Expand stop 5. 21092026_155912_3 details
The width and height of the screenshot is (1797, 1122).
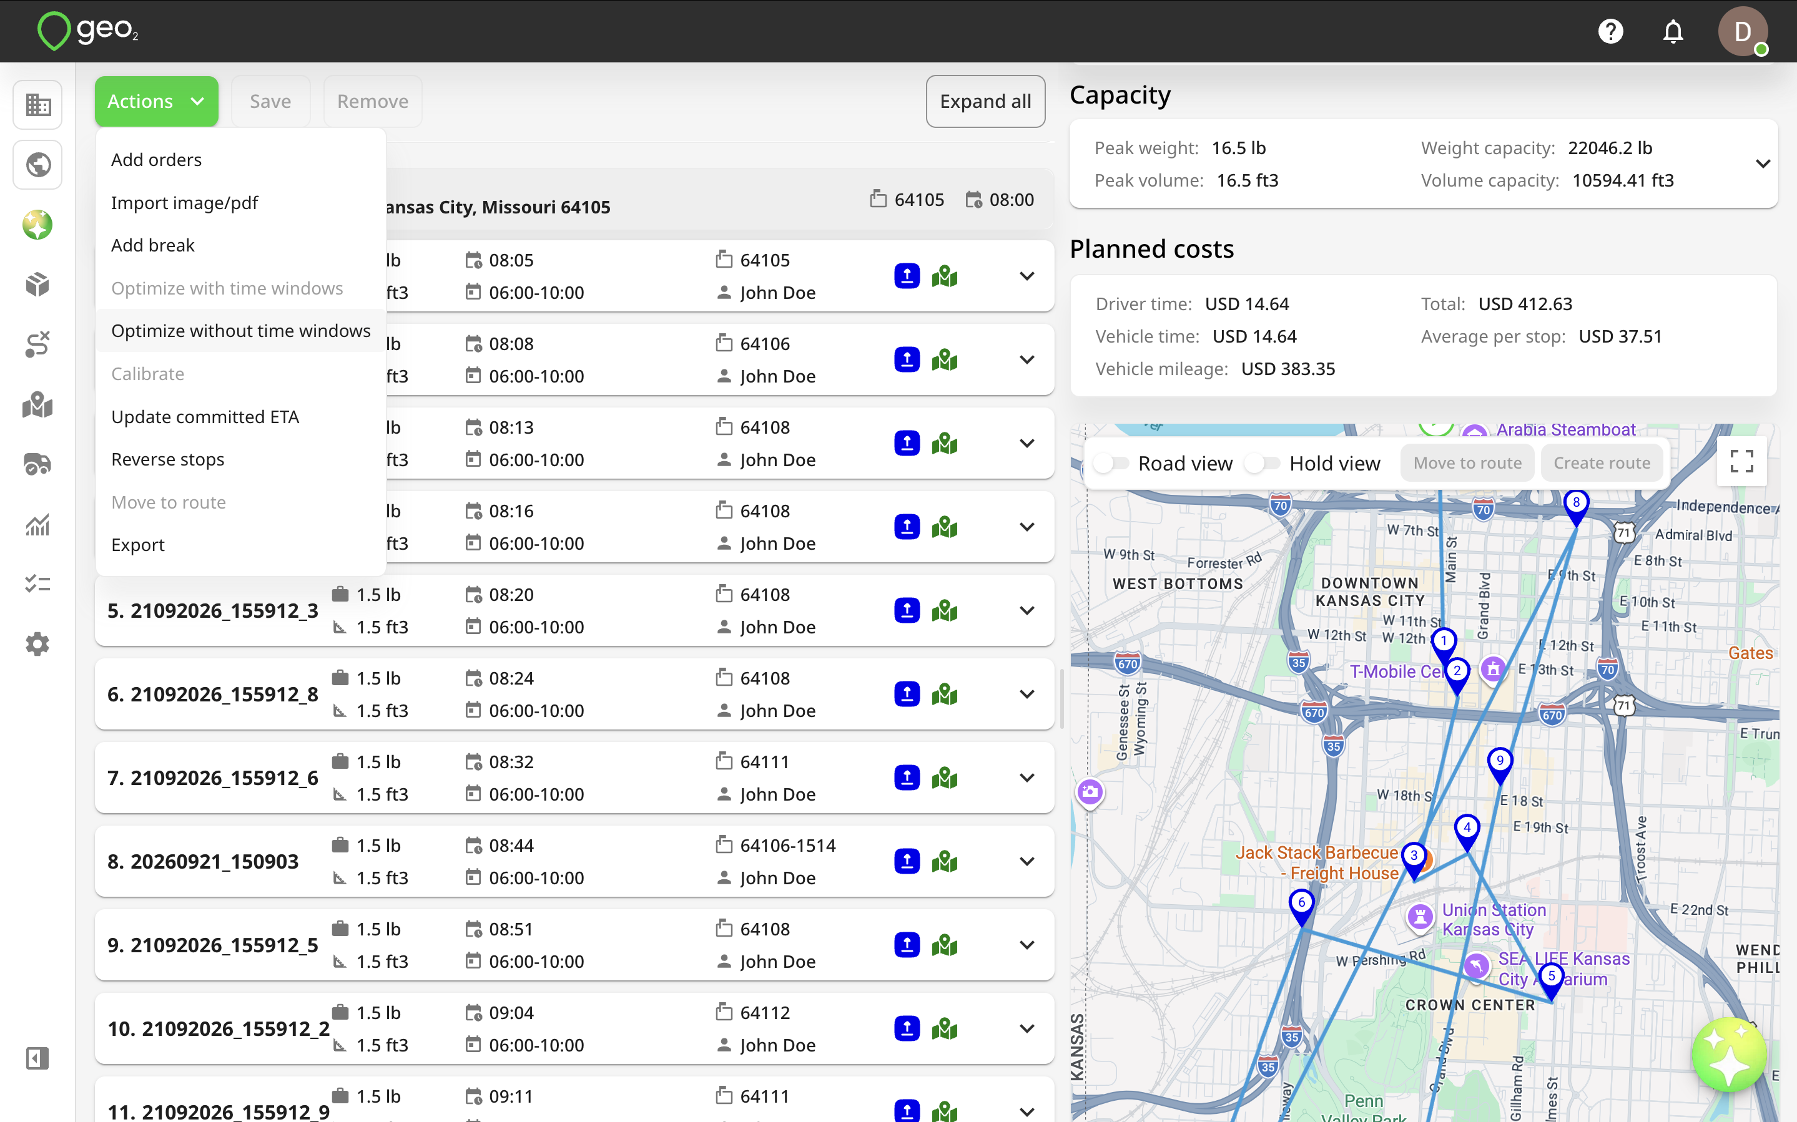(1027, 611)
